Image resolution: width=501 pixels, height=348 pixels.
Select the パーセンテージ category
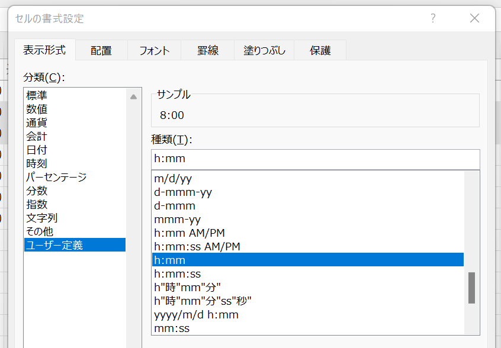(56, 177)
